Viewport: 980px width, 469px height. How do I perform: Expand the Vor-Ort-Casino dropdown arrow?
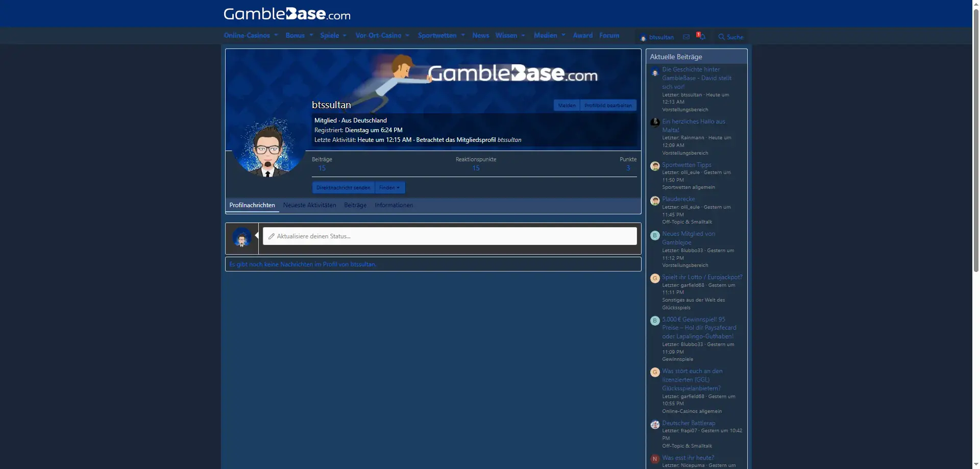407,35
